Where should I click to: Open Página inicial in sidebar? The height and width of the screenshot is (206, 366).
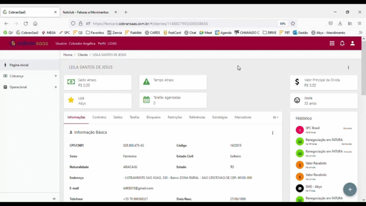(30, 65)
